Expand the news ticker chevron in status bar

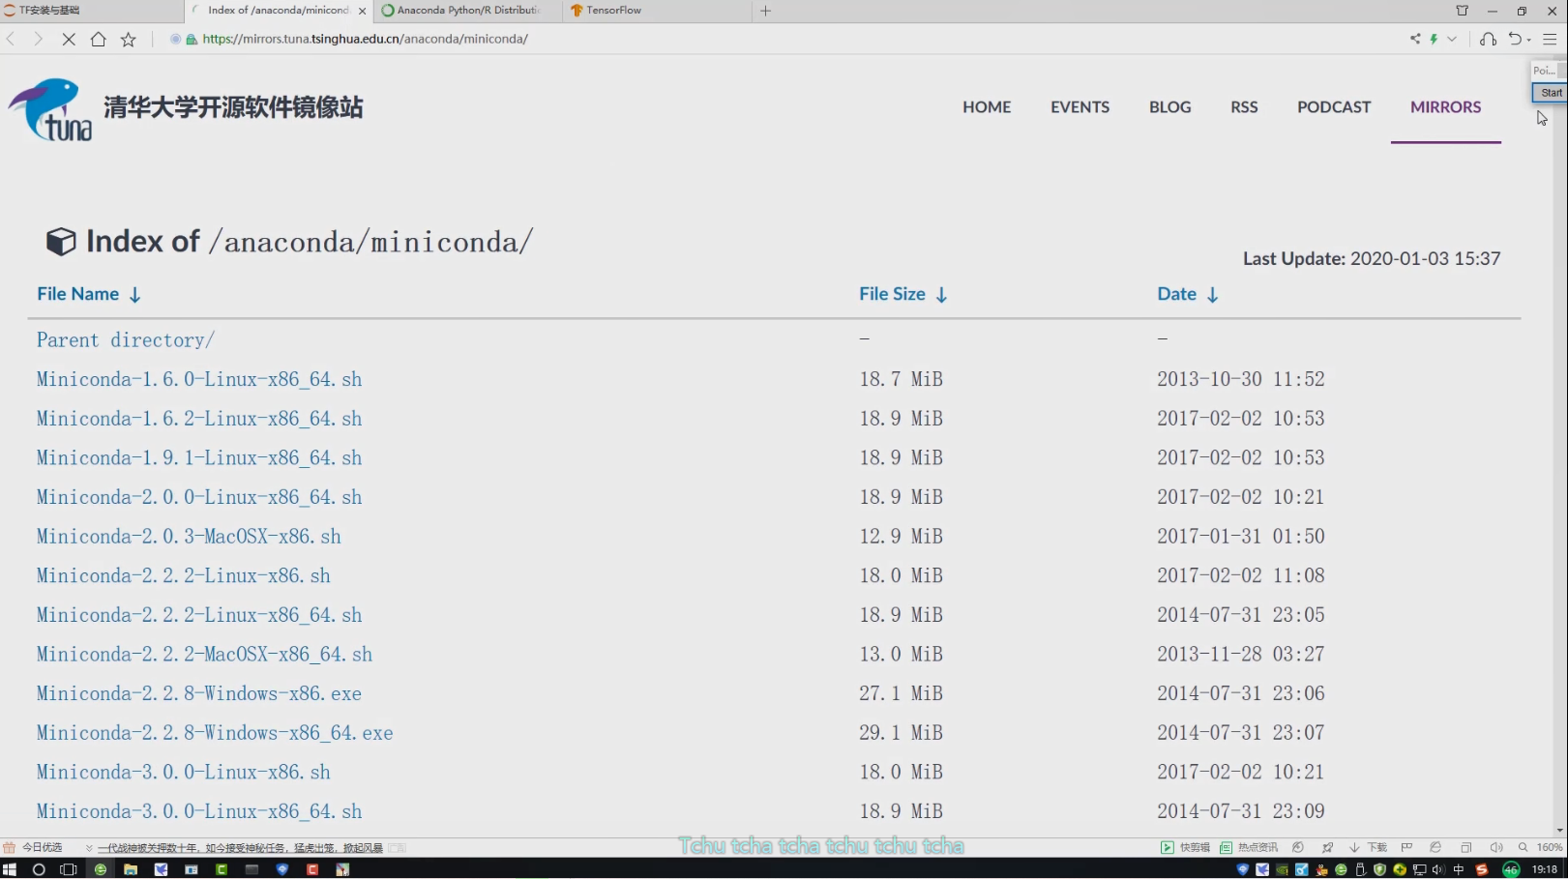point(89,848)
